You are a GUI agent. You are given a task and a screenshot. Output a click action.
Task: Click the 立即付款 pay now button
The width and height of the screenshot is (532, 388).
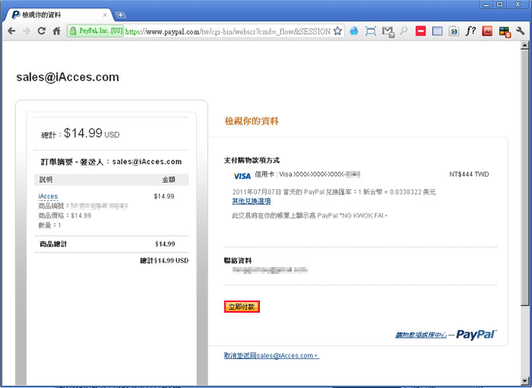point(242,307)
